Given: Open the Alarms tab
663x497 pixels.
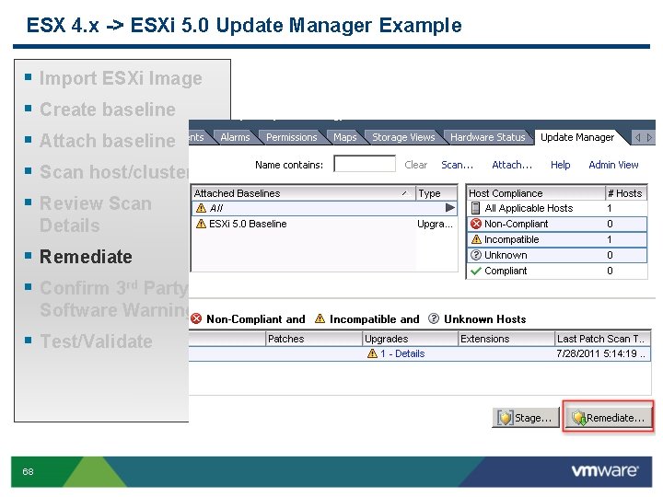Looking at the screenshot, I should click(235, 137).
